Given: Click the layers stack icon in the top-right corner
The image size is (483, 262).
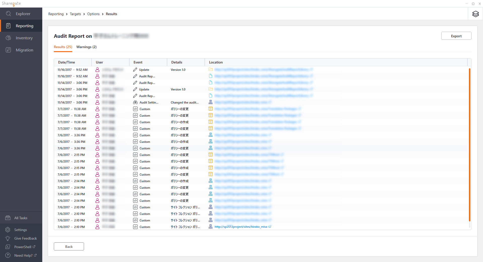Looking at the screenshot, I should tap(475, 14).
